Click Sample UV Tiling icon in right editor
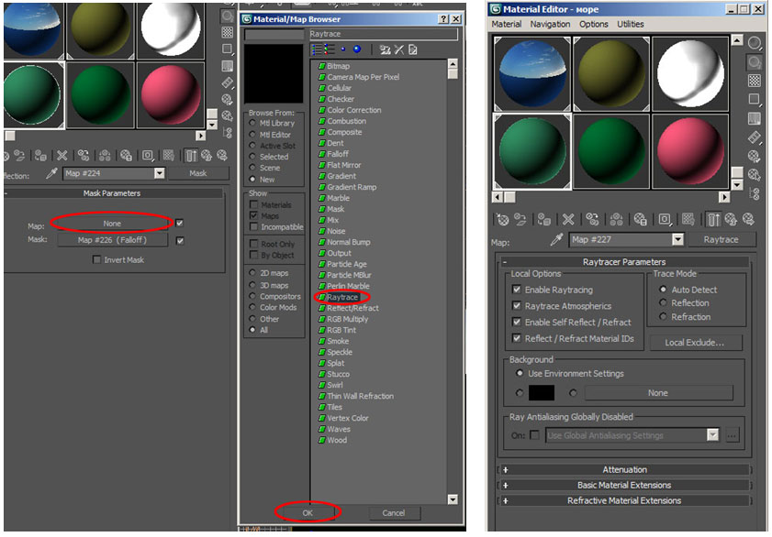Image resolution: width=772 pixels, height=537 pixels. (x=755, y=99)
